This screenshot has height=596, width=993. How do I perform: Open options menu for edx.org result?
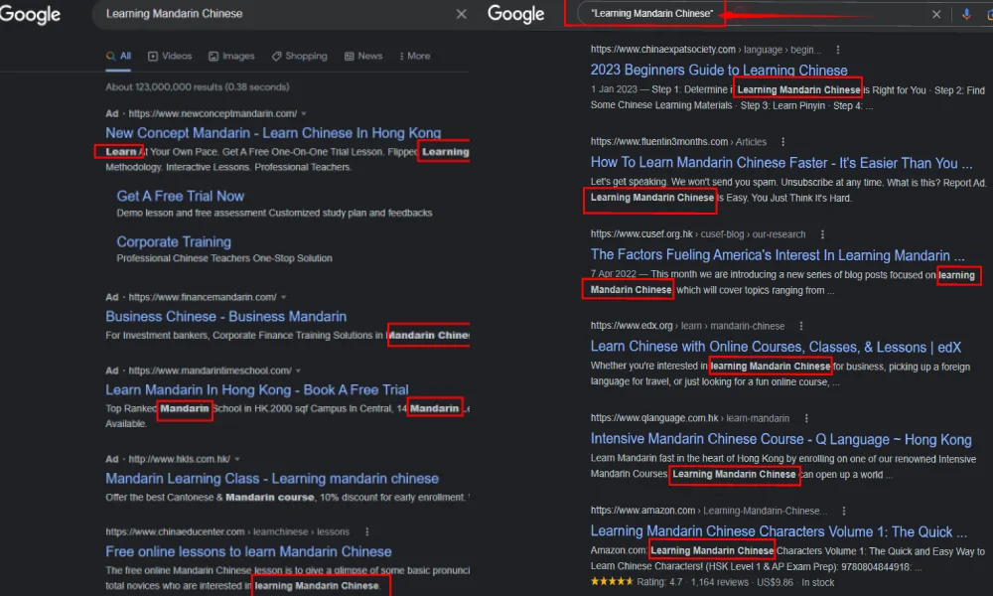pos(801,326)
